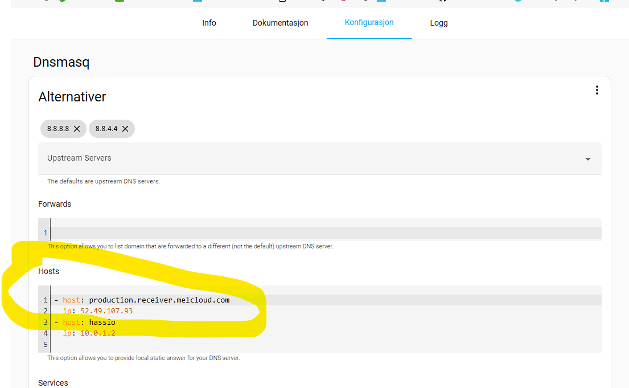Select the 8.8.4.4 upstream server chip

[x=108, y=129]
